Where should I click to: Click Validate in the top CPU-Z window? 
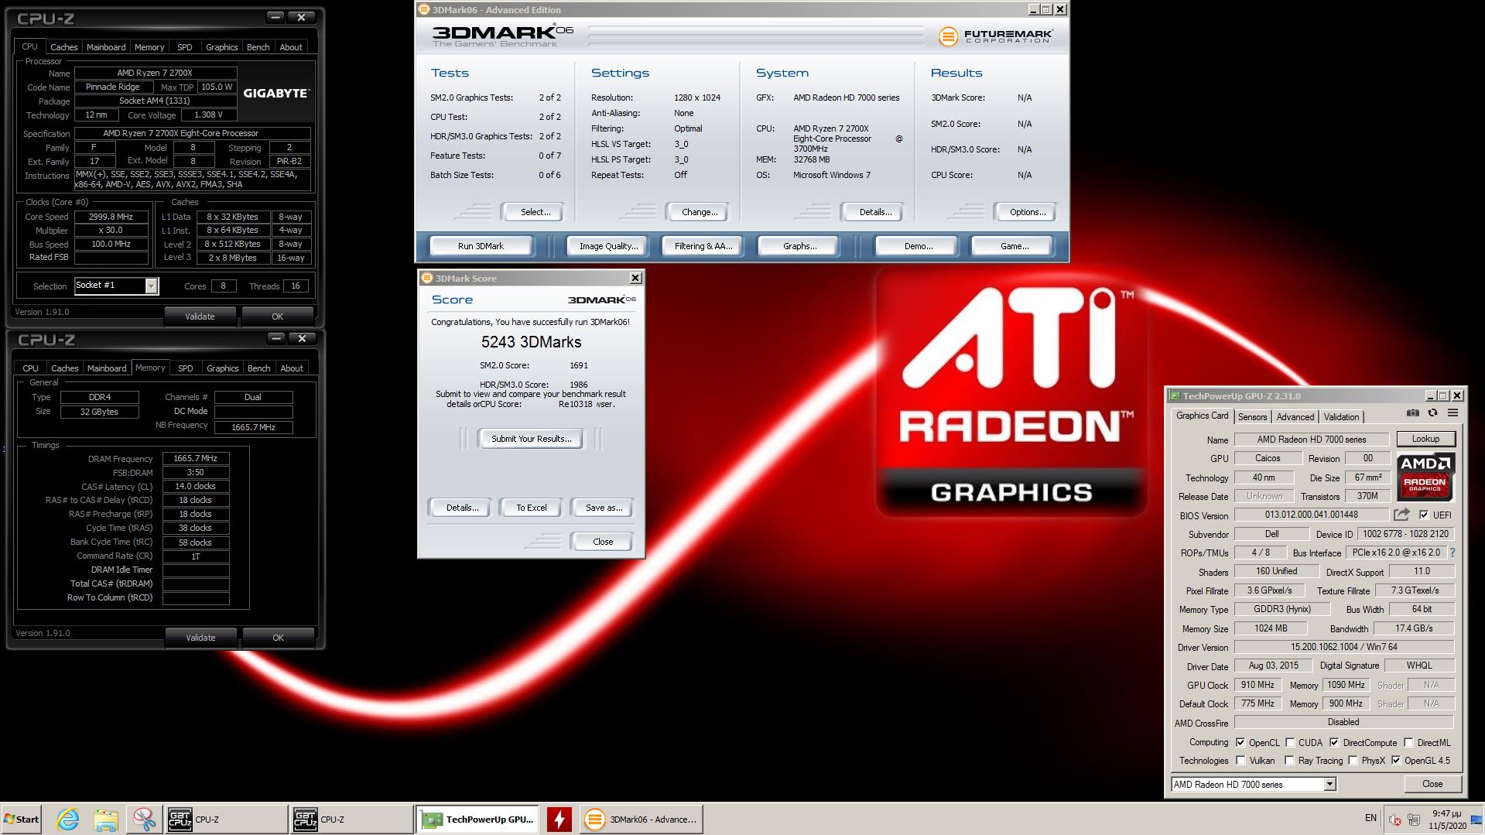200,317
